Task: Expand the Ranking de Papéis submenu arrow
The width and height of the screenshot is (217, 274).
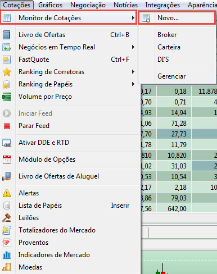Action: pyautogui.click(x=133, y=84)
